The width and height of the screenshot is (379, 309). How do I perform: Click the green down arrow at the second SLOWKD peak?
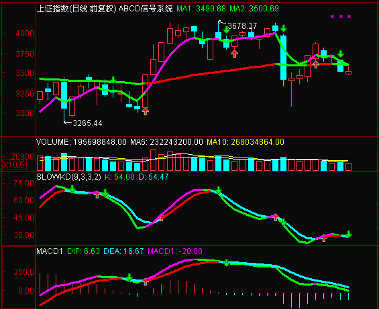219,190
